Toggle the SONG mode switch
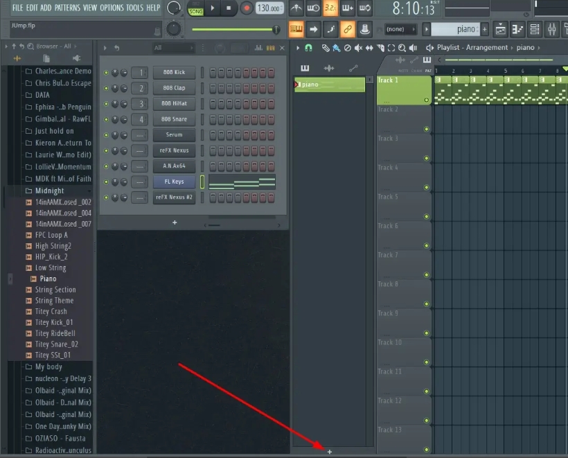The width and height of the screenshot is (568, 458). pyautogui.click(x=196, y=10)
